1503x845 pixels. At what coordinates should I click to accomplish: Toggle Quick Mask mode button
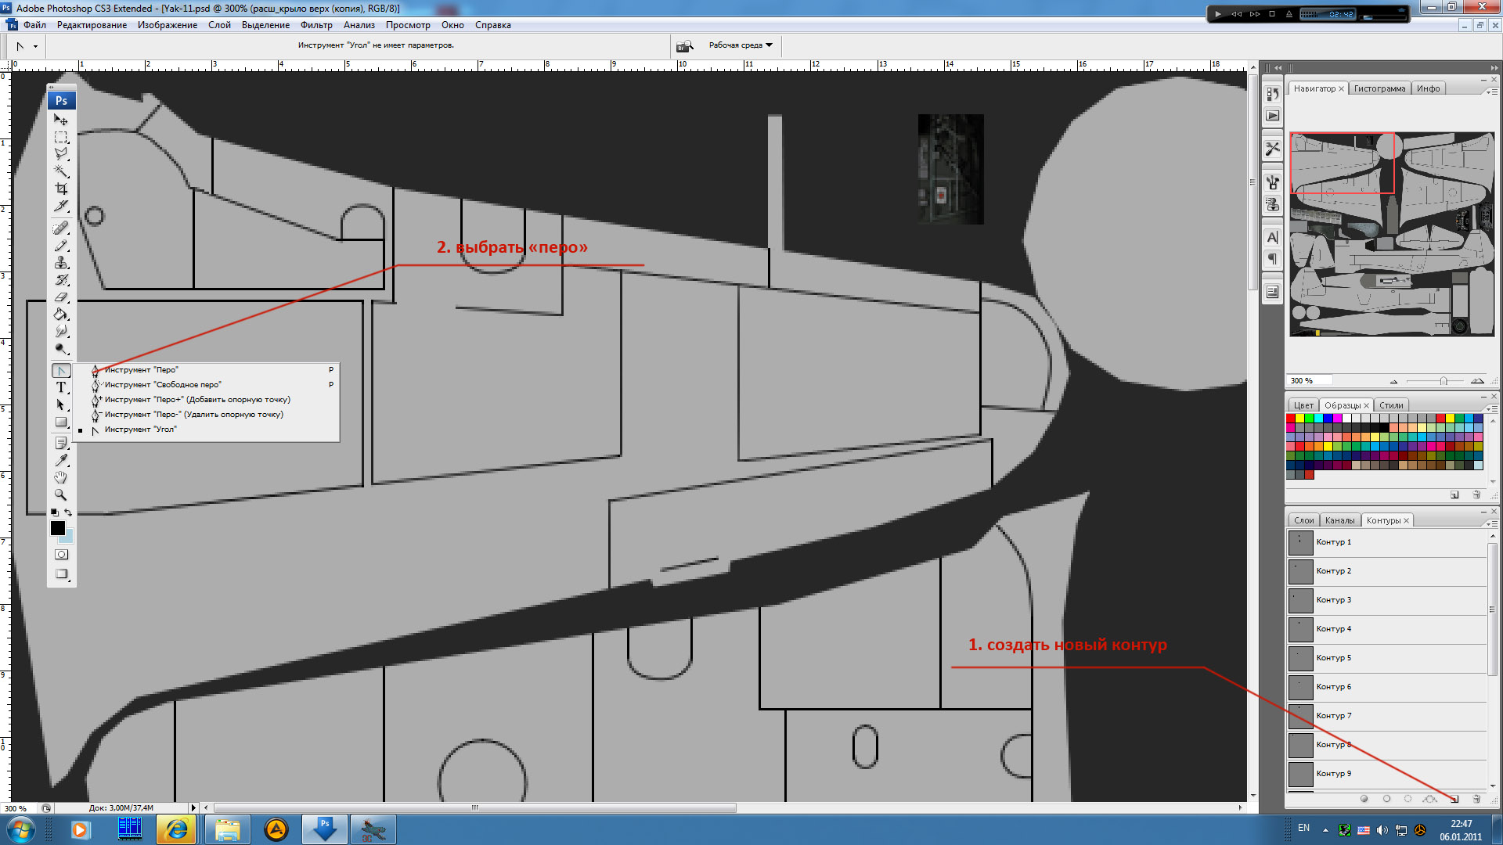(61, 555)
